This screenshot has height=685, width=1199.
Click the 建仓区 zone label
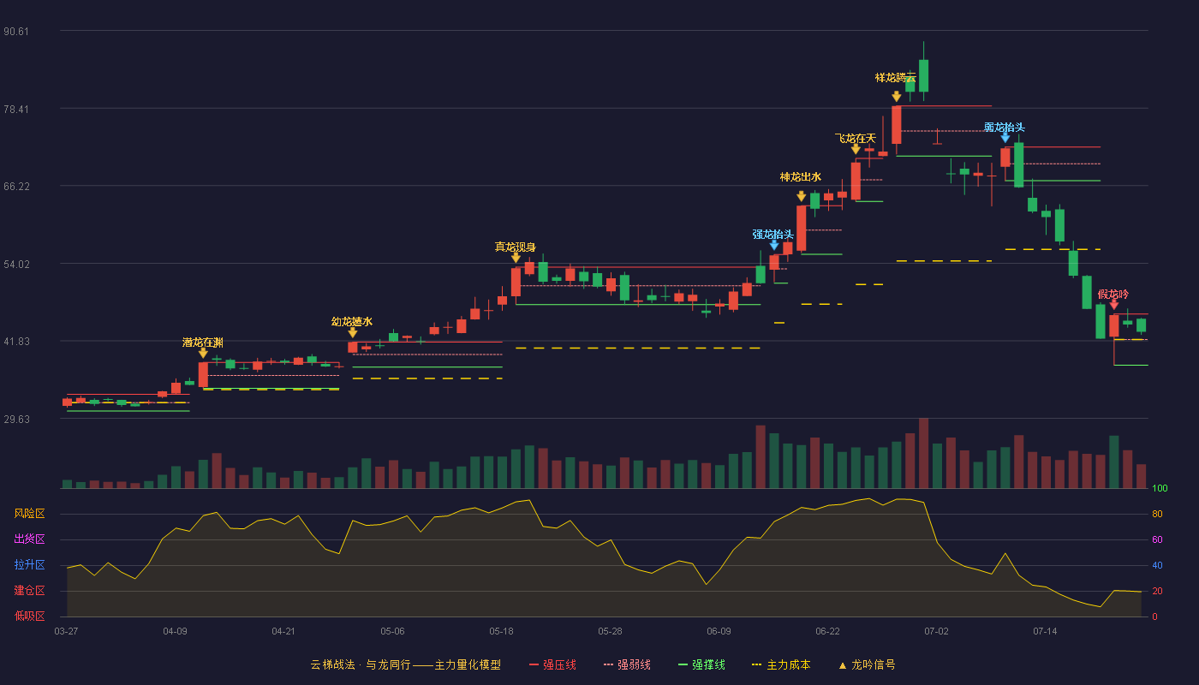tap(29, 591)
